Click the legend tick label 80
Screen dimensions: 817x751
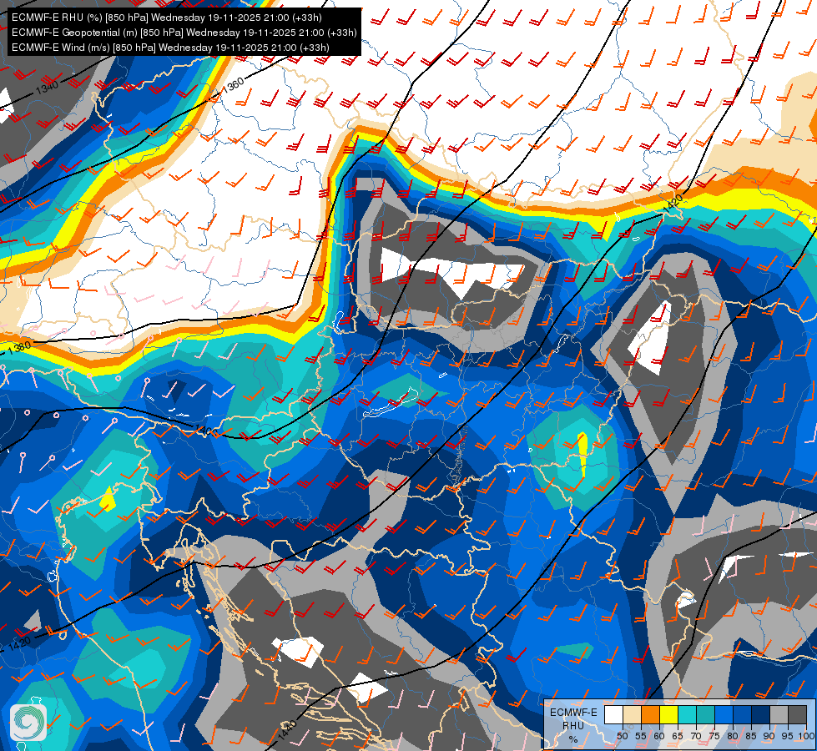tap(733, 736)
